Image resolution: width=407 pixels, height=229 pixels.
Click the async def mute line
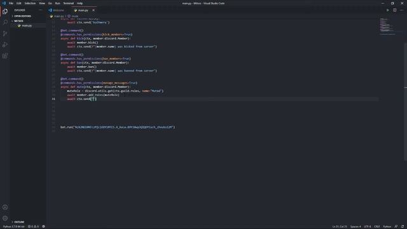tap(95, 87)
